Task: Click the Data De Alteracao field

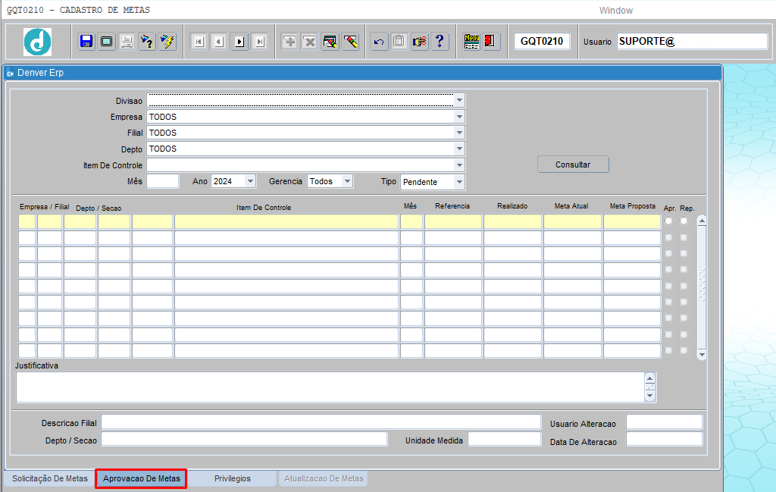Action: (x=664, y=439)
